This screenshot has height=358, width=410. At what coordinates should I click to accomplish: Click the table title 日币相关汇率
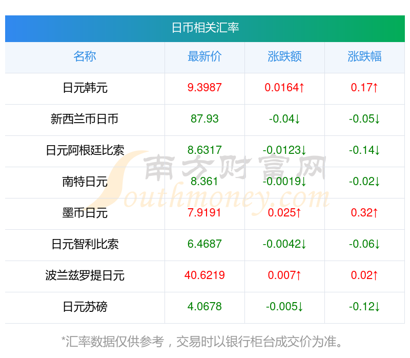pos(205,28)
